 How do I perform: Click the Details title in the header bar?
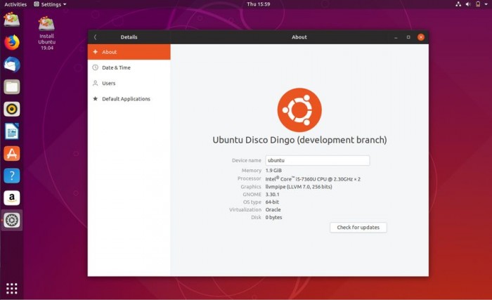(129, 37)
